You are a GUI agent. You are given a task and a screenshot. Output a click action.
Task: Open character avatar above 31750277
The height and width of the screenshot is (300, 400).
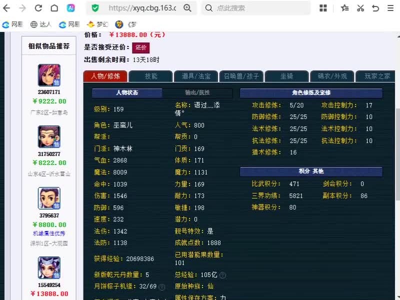point(49,136)
